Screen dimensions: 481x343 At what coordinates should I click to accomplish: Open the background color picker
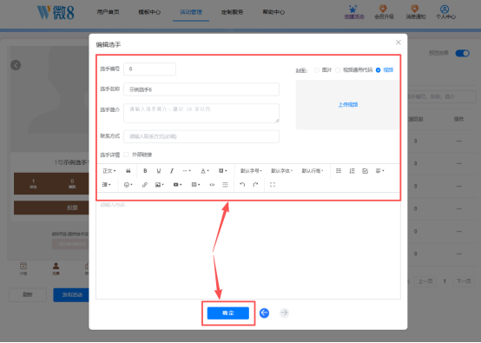coord(223,171)
